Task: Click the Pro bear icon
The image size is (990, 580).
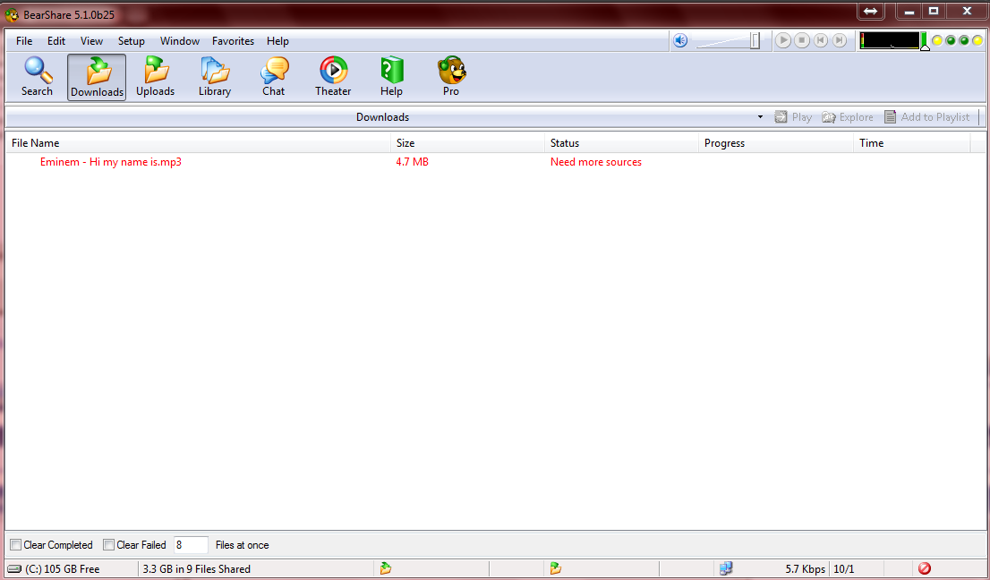Action: (x=451, y=76)
